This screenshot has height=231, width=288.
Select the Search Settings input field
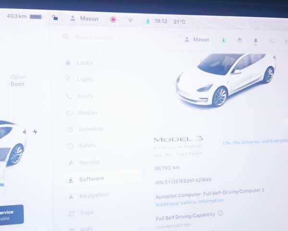[95, 38]
